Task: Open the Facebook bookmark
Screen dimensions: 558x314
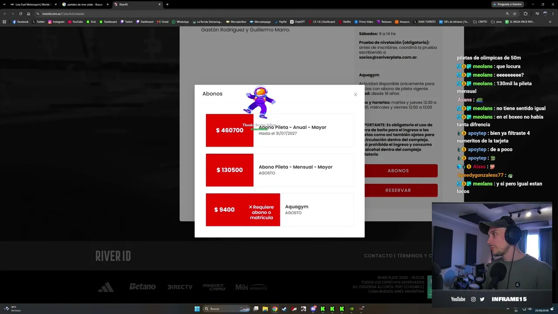Action: (20, 22)
